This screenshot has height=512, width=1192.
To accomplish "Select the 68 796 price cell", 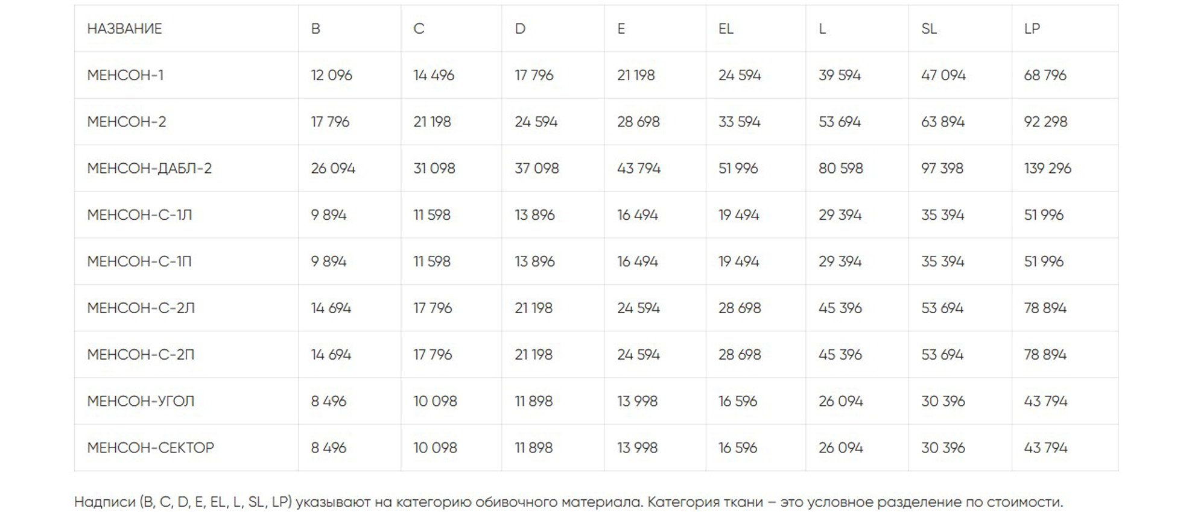I will point(1045,75).
